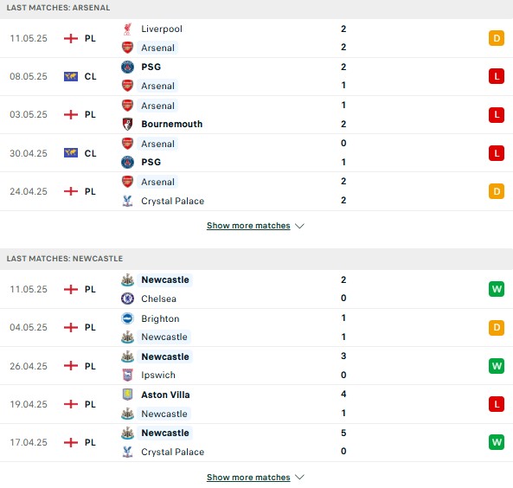Click the PSG crest in 08.05.25 match
This screenshot has height=488, width=513.
tap(127, 67)
